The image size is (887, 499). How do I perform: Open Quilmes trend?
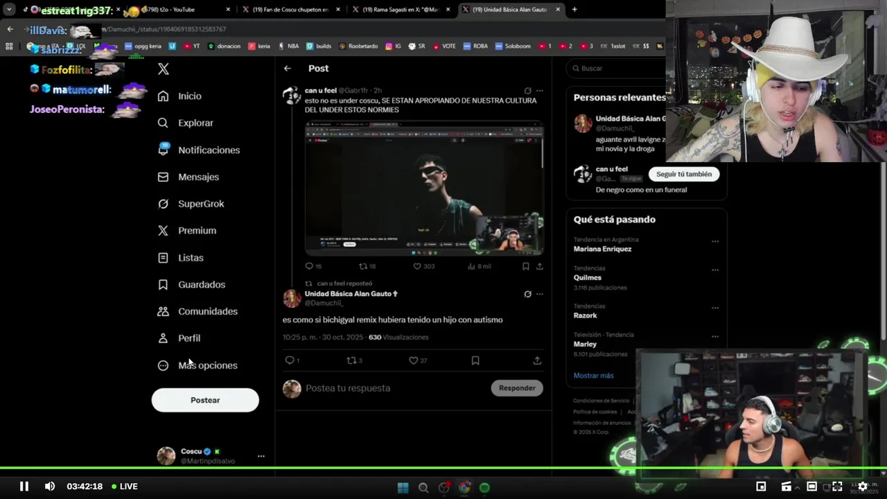click(x=588, y=277)
